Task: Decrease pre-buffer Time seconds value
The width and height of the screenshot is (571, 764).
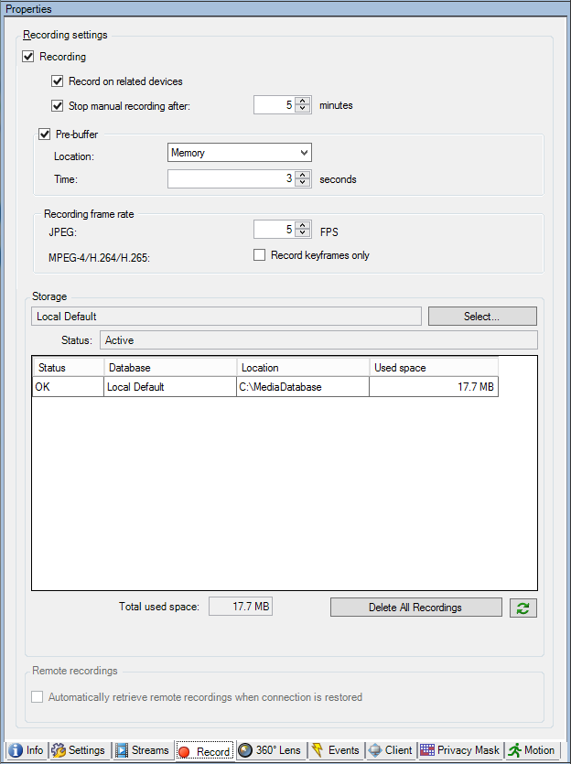Action: (301, 183)
